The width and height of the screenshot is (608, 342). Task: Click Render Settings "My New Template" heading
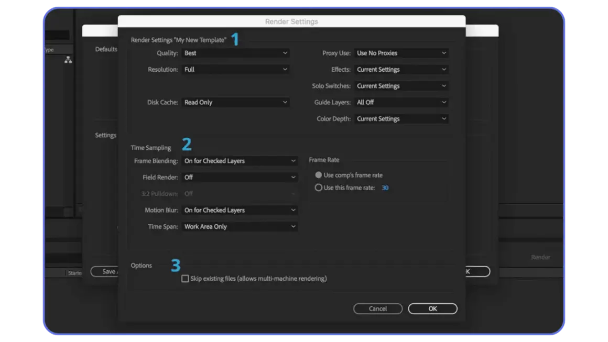coord(179,40)
